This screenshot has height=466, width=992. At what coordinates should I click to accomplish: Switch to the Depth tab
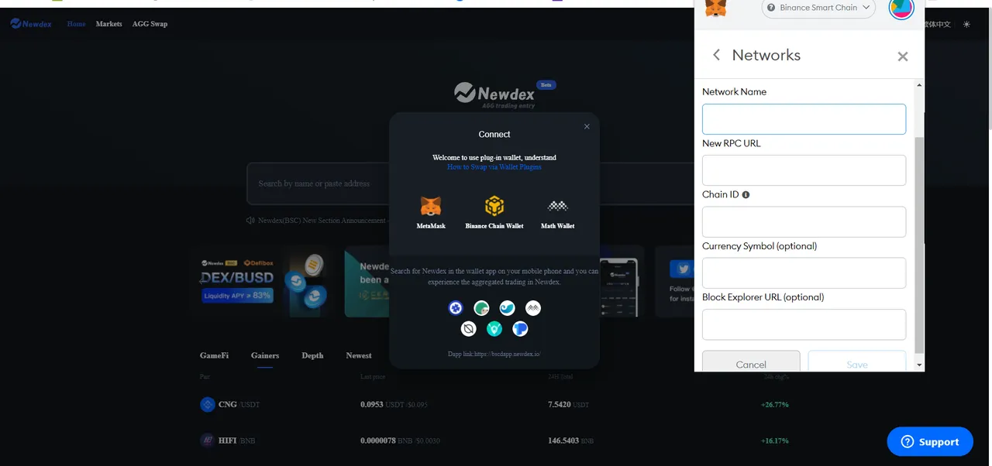[312, 355]
